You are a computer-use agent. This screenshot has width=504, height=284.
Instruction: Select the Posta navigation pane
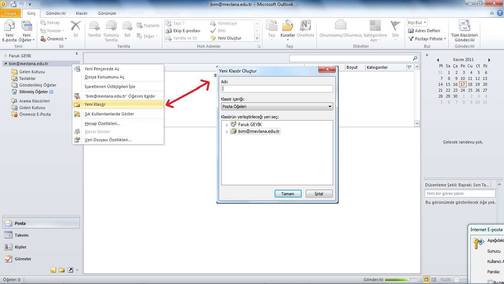pos(41,223)
